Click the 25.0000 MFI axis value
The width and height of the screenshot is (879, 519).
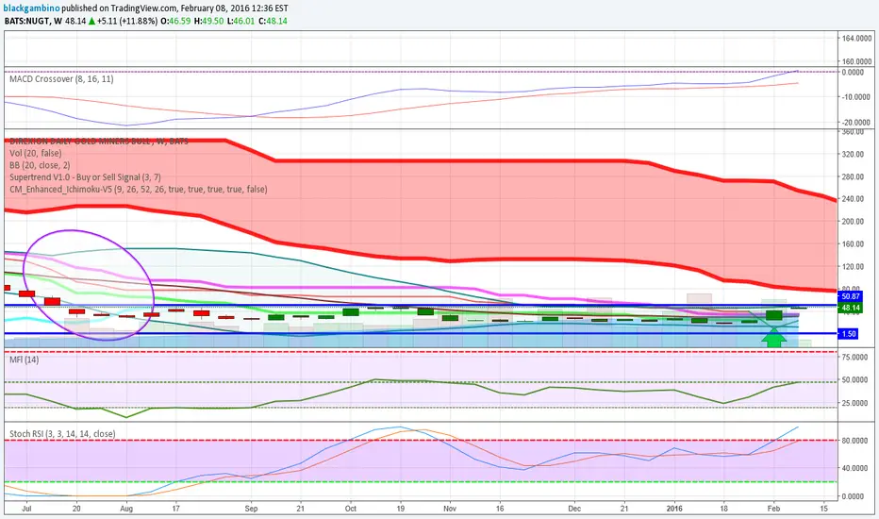[x=856, y=404]
